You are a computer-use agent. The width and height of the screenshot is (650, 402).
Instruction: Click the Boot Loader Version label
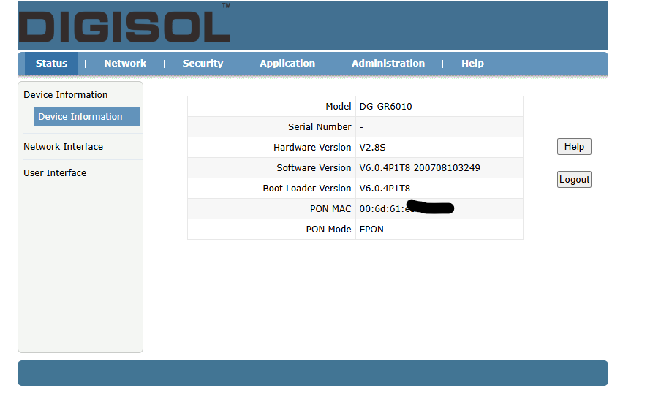(307, 188)
